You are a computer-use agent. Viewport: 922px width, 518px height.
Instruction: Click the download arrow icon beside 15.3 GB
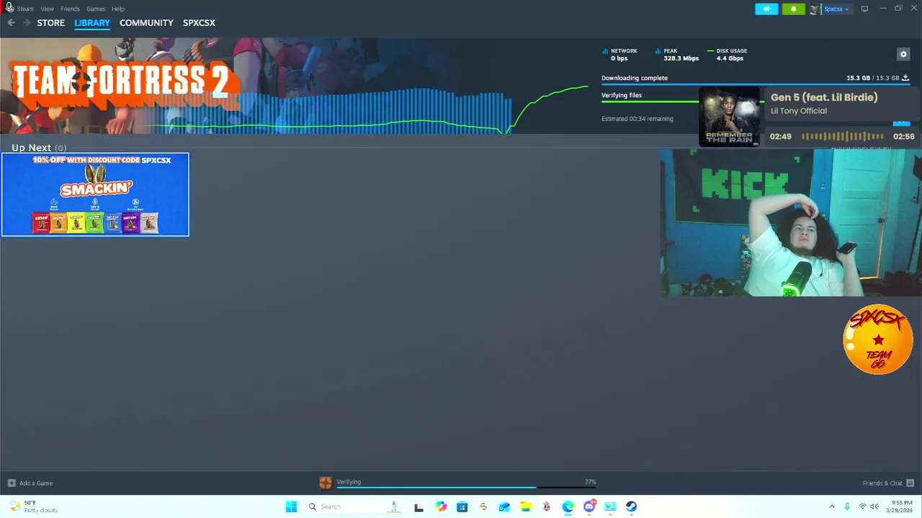coord(905,78)
